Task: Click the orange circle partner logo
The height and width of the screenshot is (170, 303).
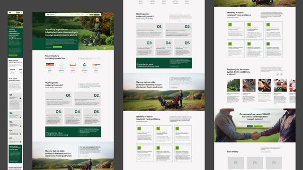Action: (96, 65)
